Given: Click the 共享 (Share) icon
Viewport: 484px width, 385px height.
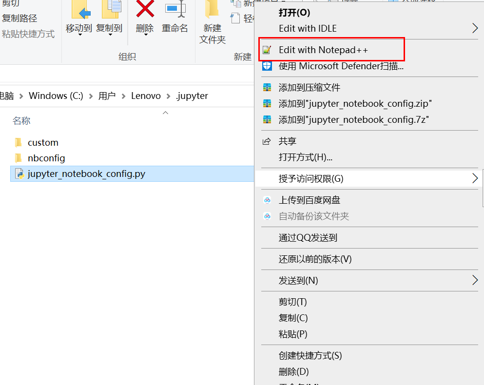Looking at the screenshot, I should (267, 141).
